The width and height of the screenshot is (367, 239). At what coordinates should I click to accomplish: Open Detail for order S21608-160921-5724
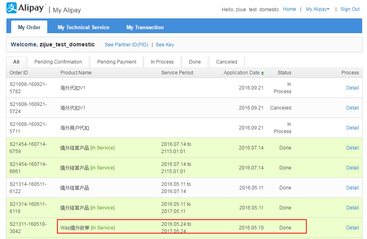pos(353,108)
